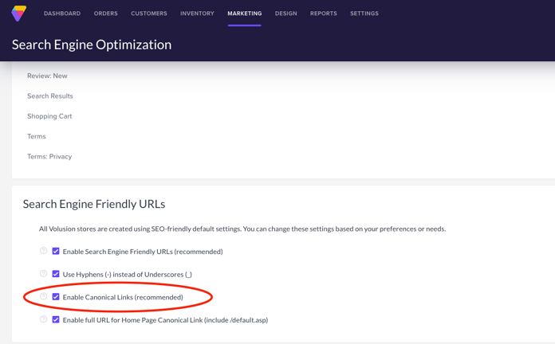Open the Orders menu
Image resolution: width=555 pixels, height=344 pixels.
(105, 14)
